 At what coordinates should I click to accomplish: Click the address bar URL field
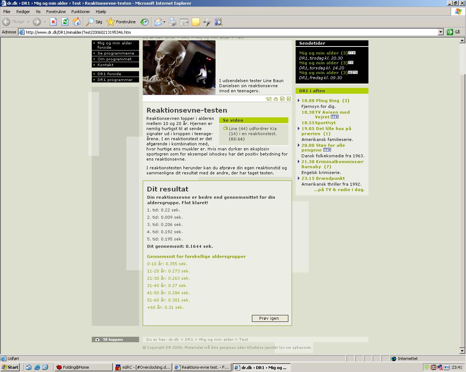[228, 32]
